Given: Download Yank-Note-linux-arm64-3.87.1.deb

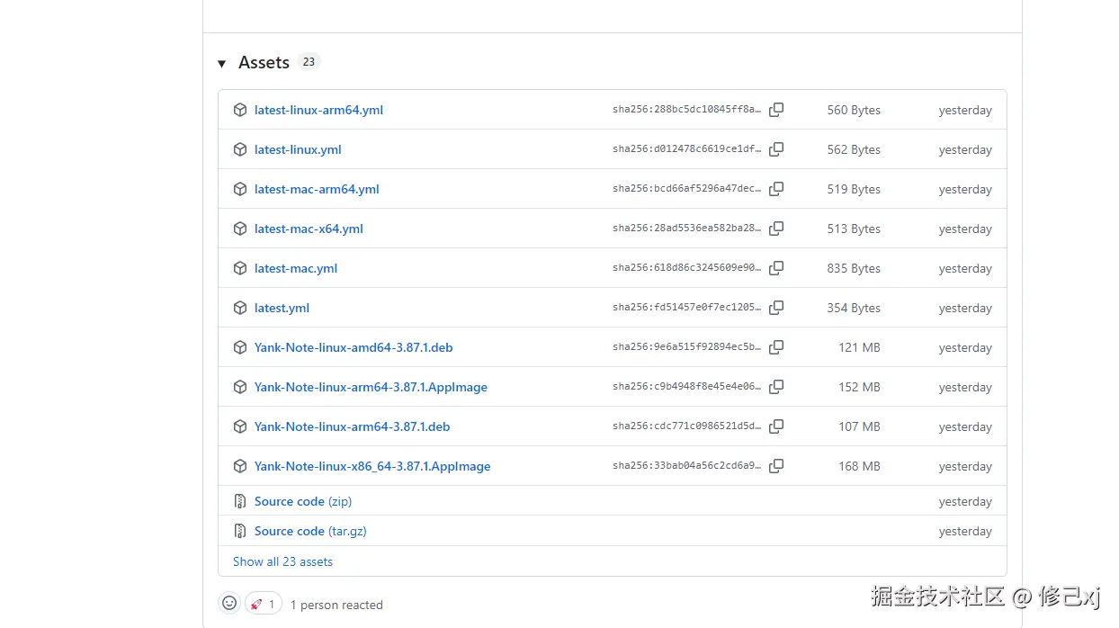Looking at the screenshot, I should (352, 426).
